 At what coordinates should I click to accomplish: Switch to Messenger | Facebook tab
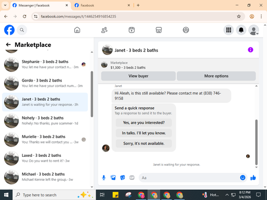click(x=41, y=5)
